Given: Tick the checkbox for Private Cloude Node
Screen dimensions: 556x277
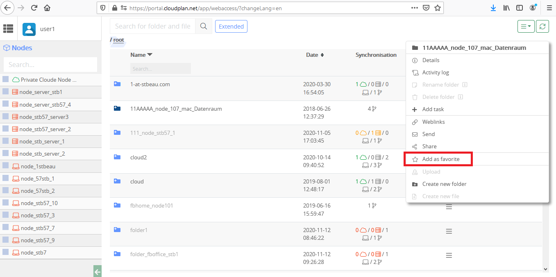Looking at the screenshot, I should [6, 79].
